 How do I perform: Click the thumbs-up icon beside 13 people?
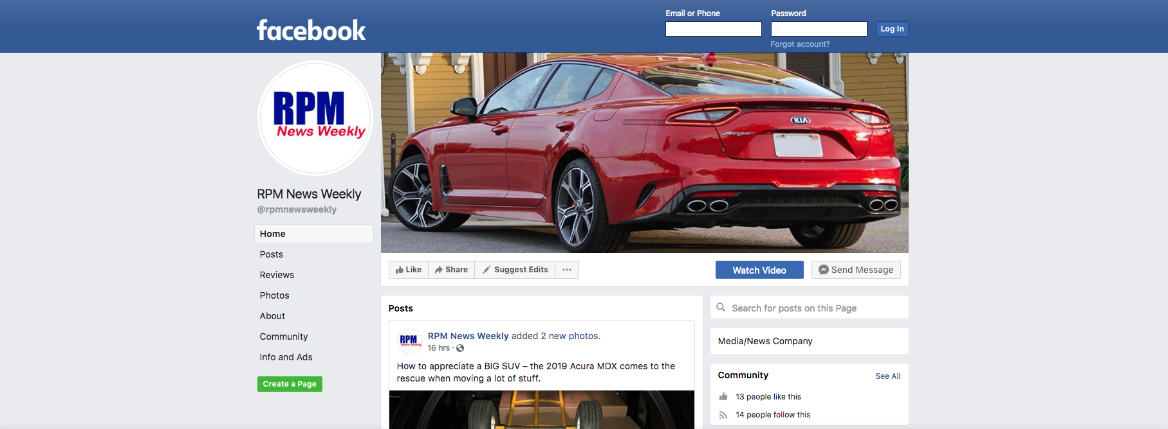[723, 397]
